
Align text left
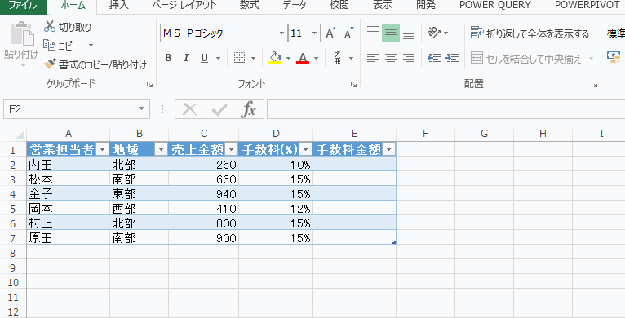[x=373, y=59]
